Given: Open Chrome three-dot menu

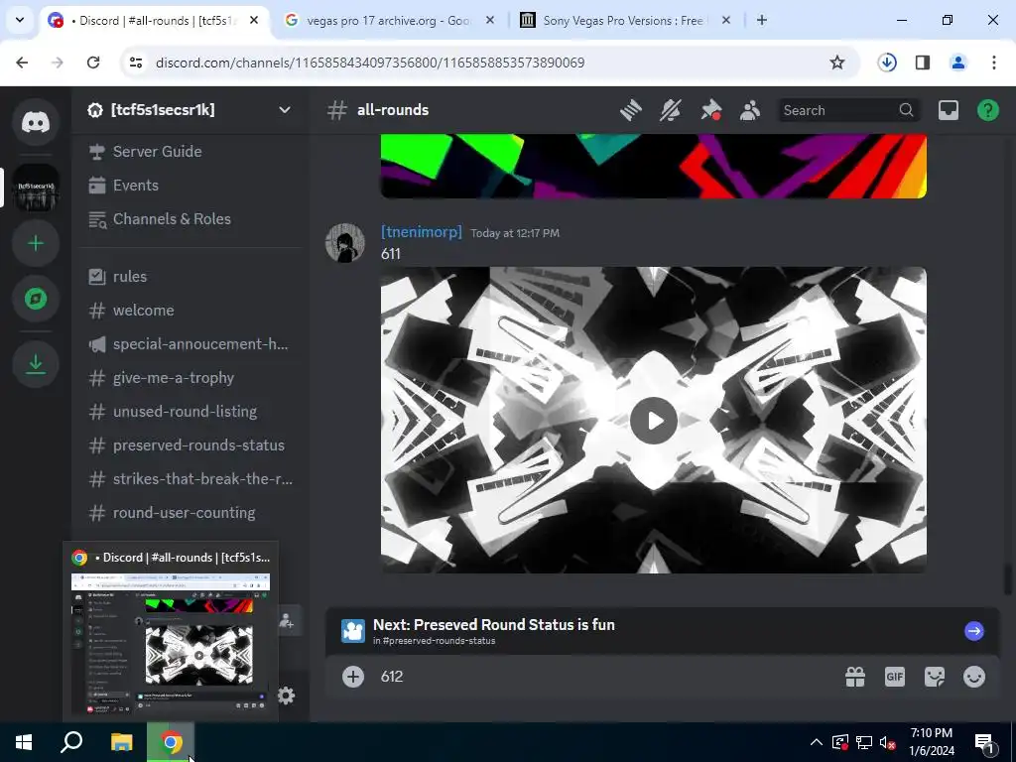Looking at the screenshot, I should click(x=994, y=63).
